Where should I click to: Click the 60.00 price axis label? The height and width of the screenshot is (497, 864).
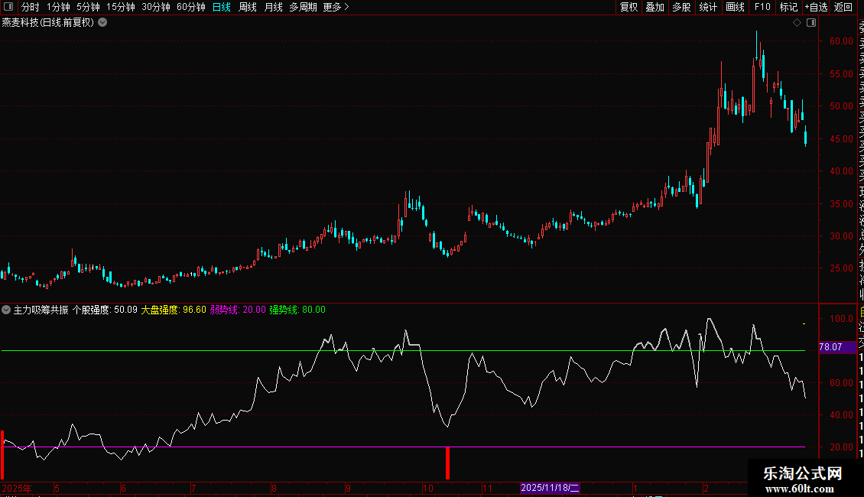point(841,41)
